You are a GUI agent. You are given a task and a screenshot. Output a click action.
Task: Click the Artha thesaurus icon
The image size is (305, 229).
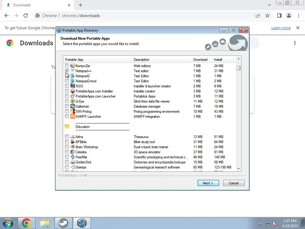click(x=73, y=137)
